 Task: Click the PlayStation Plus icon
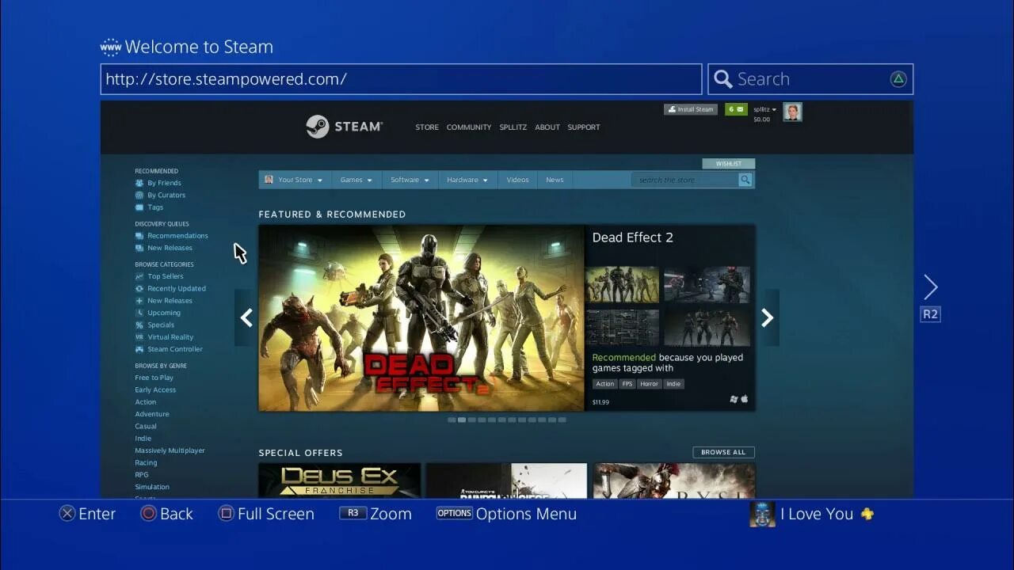tap(867, 514)
